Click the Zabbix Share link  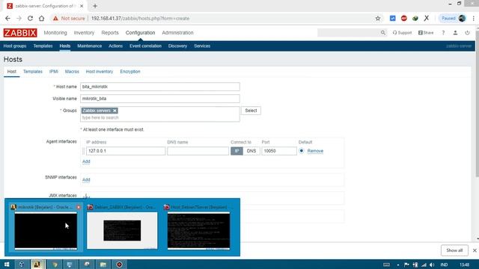point(426,33)
